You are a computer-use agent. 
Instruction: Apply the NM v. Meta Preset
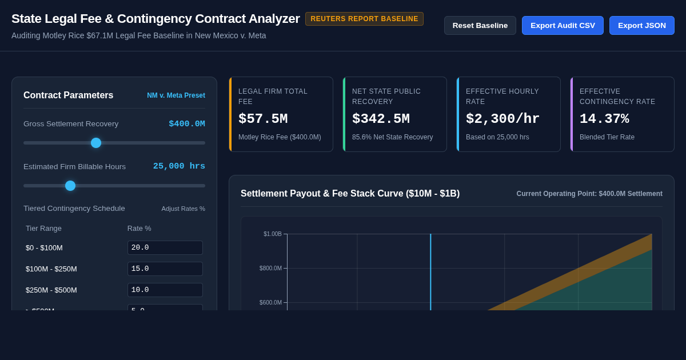pos(176,95)
